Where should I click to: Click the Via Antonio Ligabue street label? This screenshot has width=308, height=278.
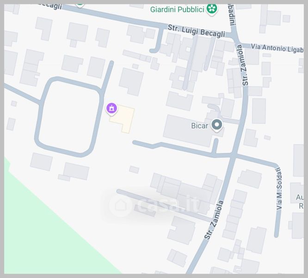(277, 48)
